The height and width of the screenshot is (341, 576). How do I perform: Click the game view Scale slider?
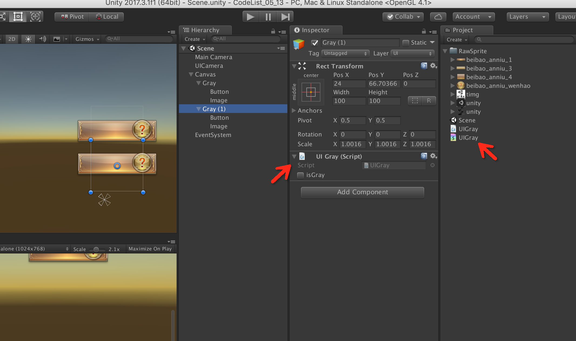(x=96, y=249)
